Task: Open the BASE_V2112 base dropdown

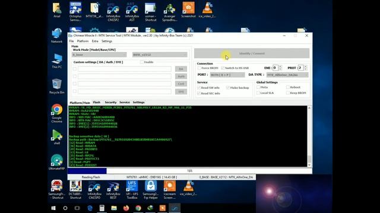Action: point(160,55)
